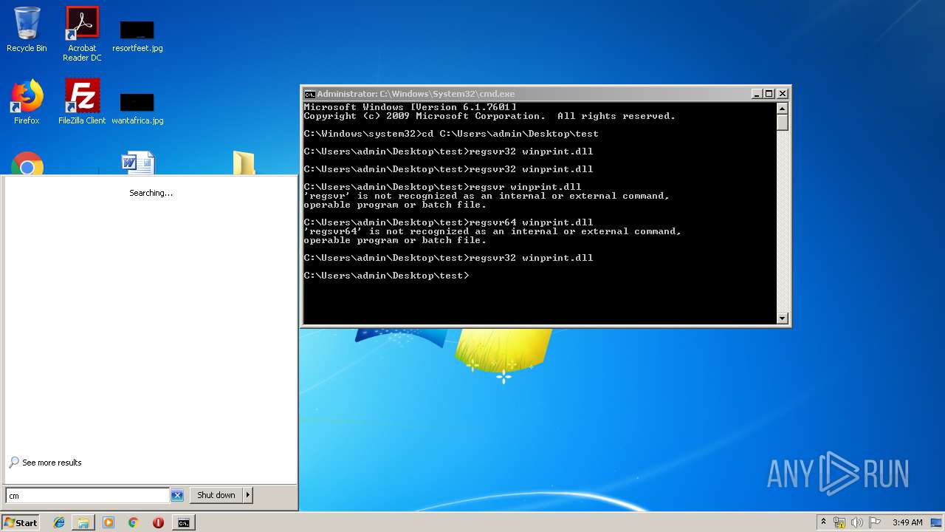The image size is (945, 532).
Task: Open the FileZilla Client shortcut
Action: coord(82,102)
